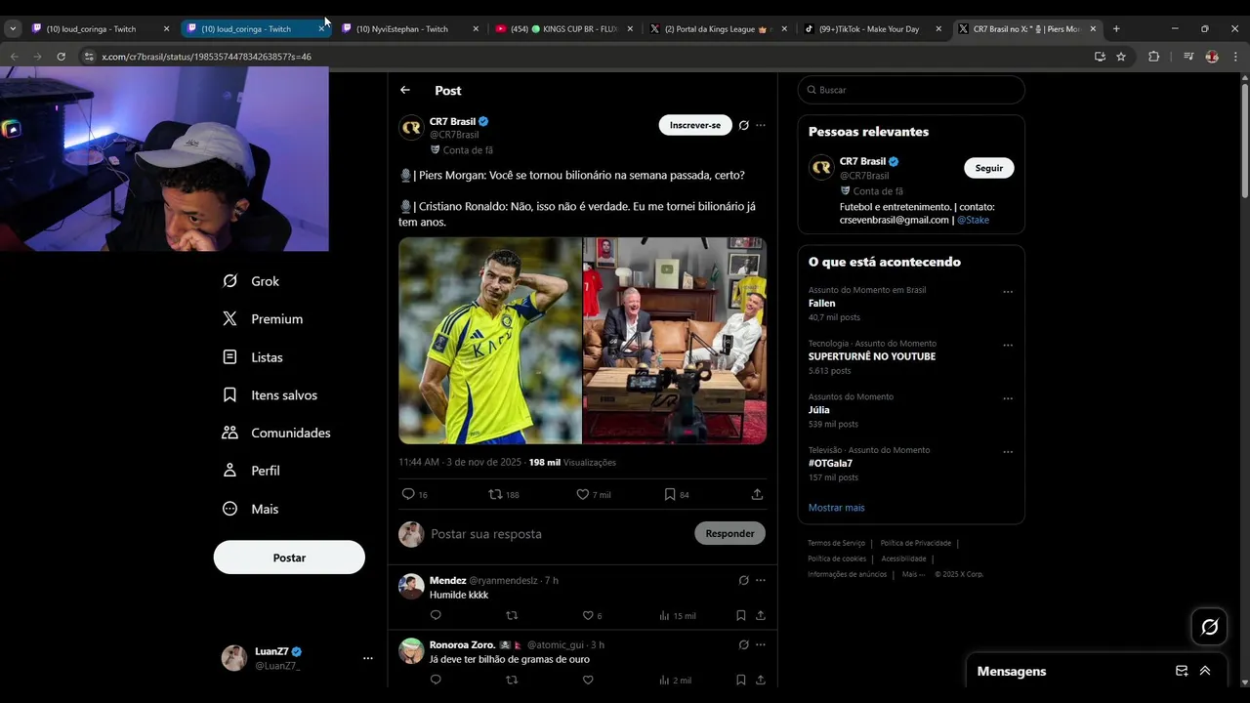Image resolution: width=1250 pixels, height=703 pixels.
Task: Repost Mendez's reply
Action: pyautogui.click(x=512, y=615)
